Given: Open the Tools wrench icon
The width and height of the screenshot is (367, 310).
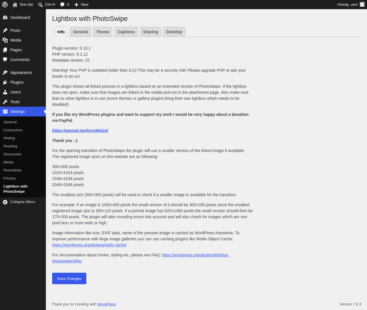Looking at the screenshot, I should click(x=5, y=102).
